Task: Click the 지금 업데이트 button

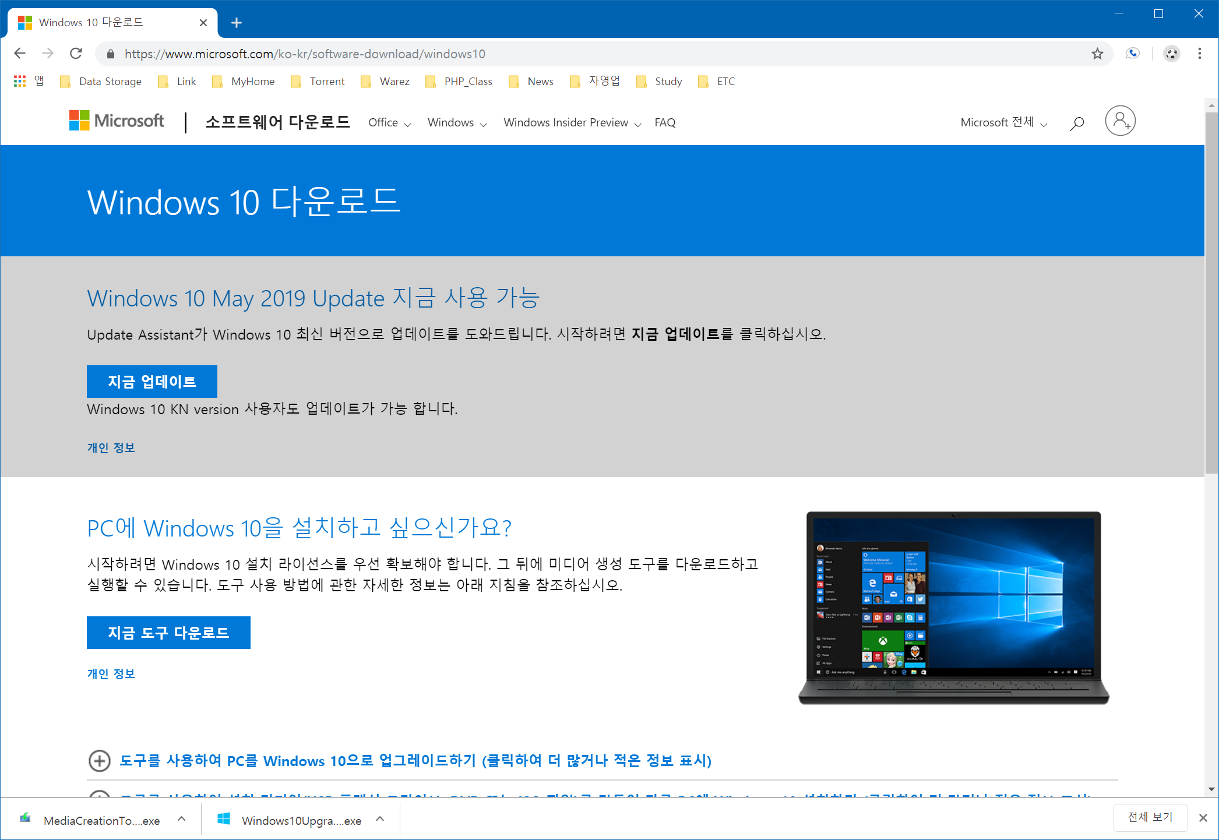Action: click(x=152, y=382)
